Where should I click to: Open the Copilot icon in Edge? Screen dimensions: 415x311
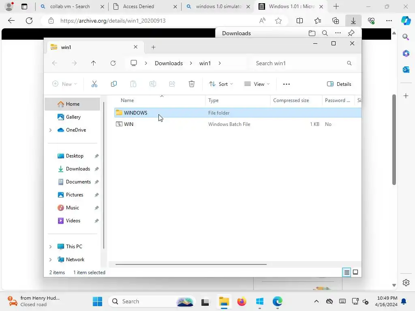tap(406, 21)
